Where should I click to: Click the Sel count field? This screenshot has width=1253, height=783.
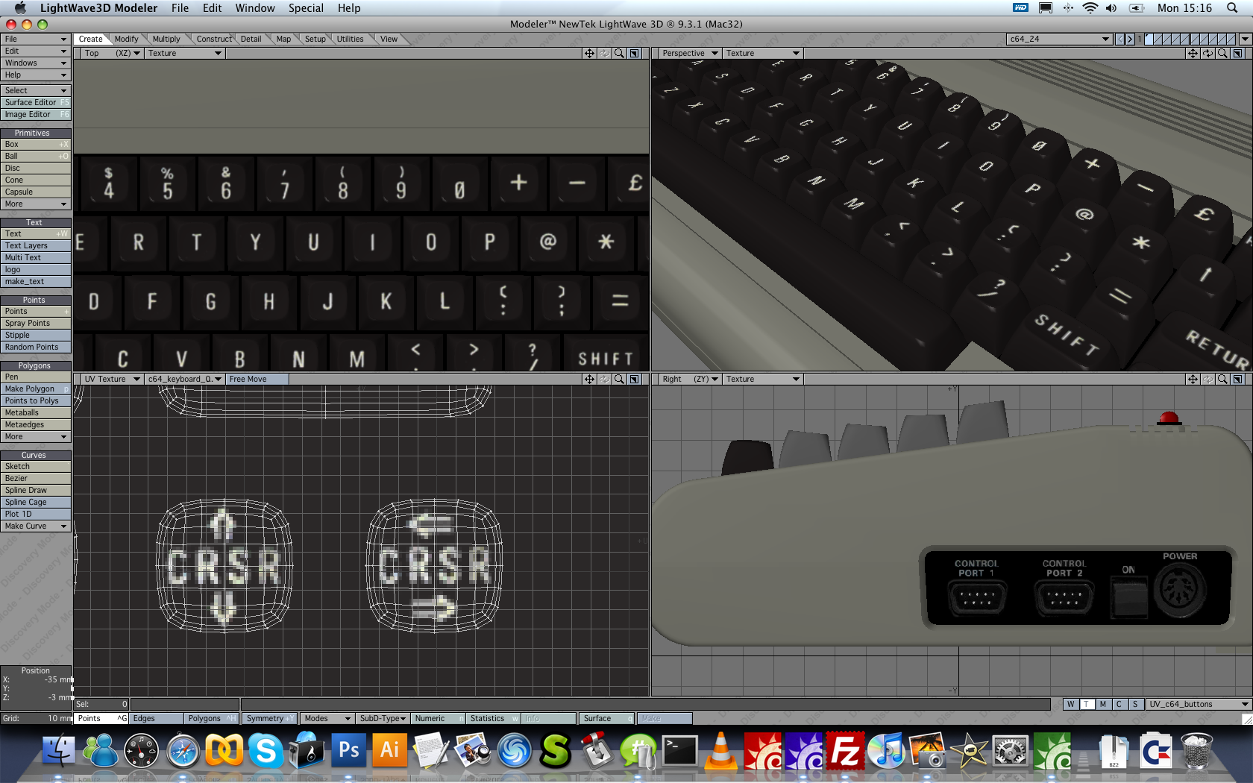tap(101, 704)
